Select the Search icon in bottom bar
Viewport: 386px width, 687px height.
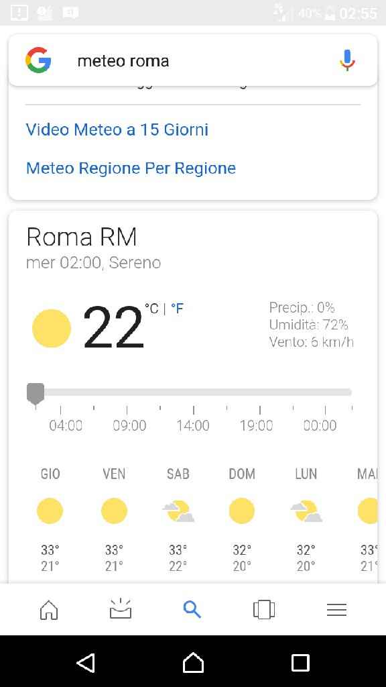(x=192, y=610)
